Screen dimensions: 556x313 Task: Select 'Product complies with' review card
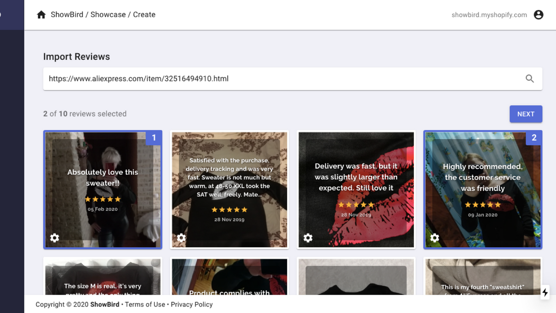click(x=229, y=276)
